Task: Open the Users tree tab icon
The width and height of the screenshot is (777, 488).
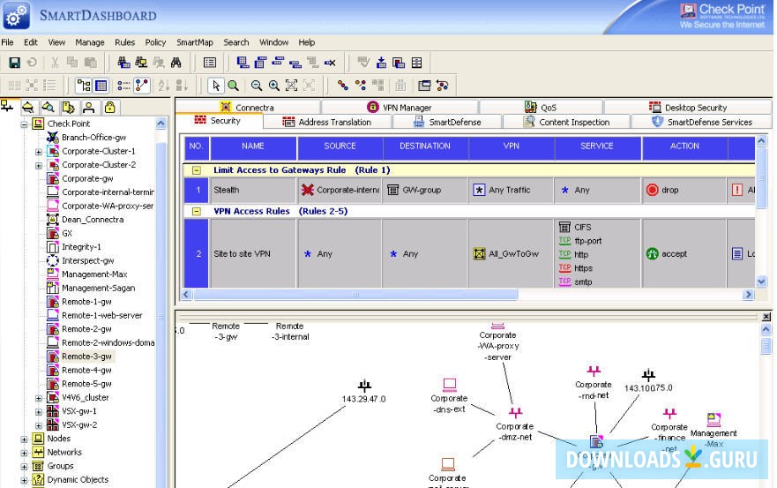Action: 89,107
